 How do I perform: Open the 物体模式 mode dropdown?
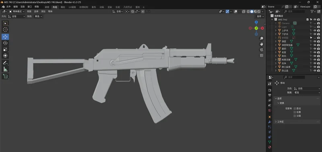click(17, 12)
